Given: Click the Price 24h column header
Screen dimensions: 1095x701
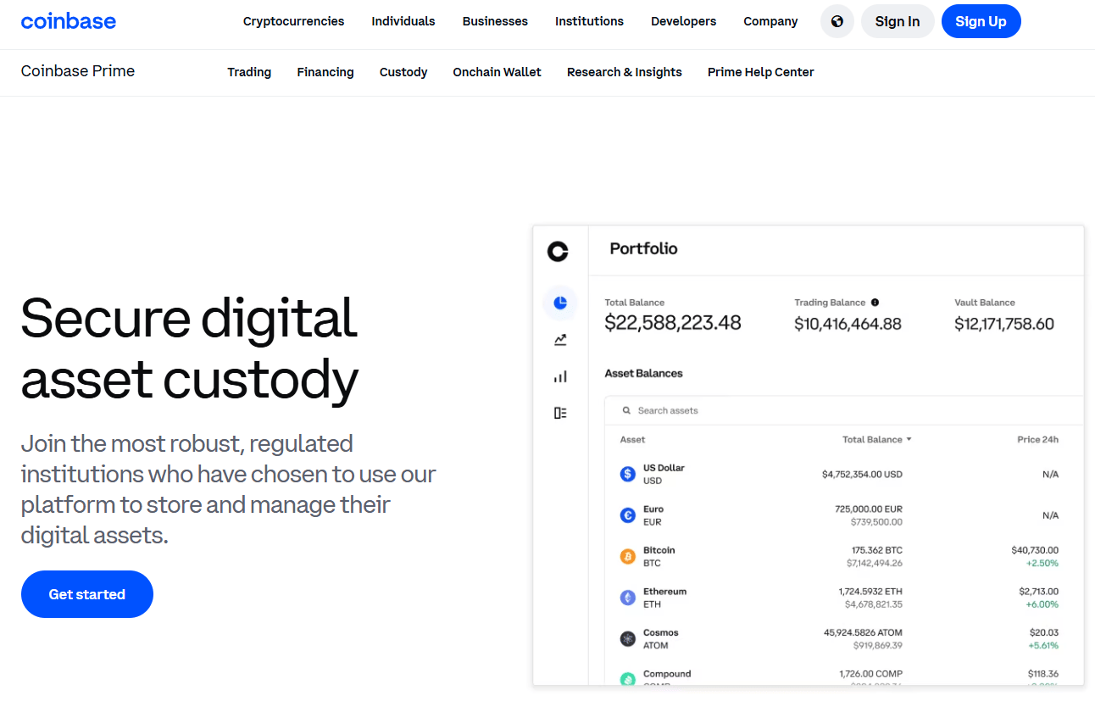Looking at the screenshot, I should tap(1038, 440).
